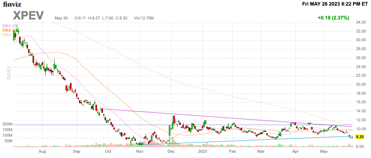Click the May month label
The height and width of the screenshot is (158, 371).
click(323, 151)
